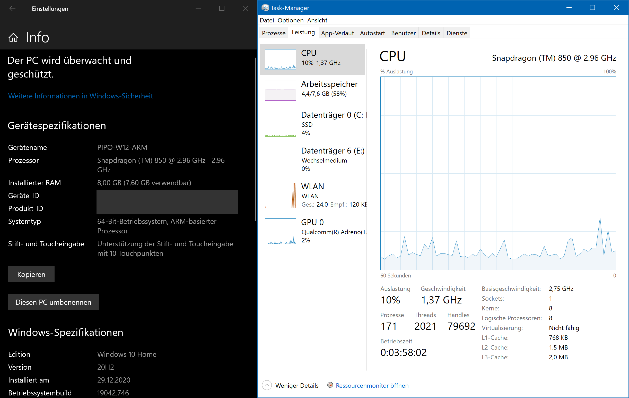Click the large CPU usage graph

tap(498, 173)
